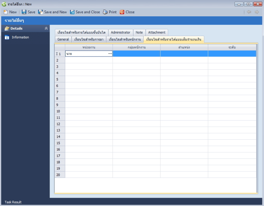
Task: Click the New toolbar label
Action: pos(13,12)
